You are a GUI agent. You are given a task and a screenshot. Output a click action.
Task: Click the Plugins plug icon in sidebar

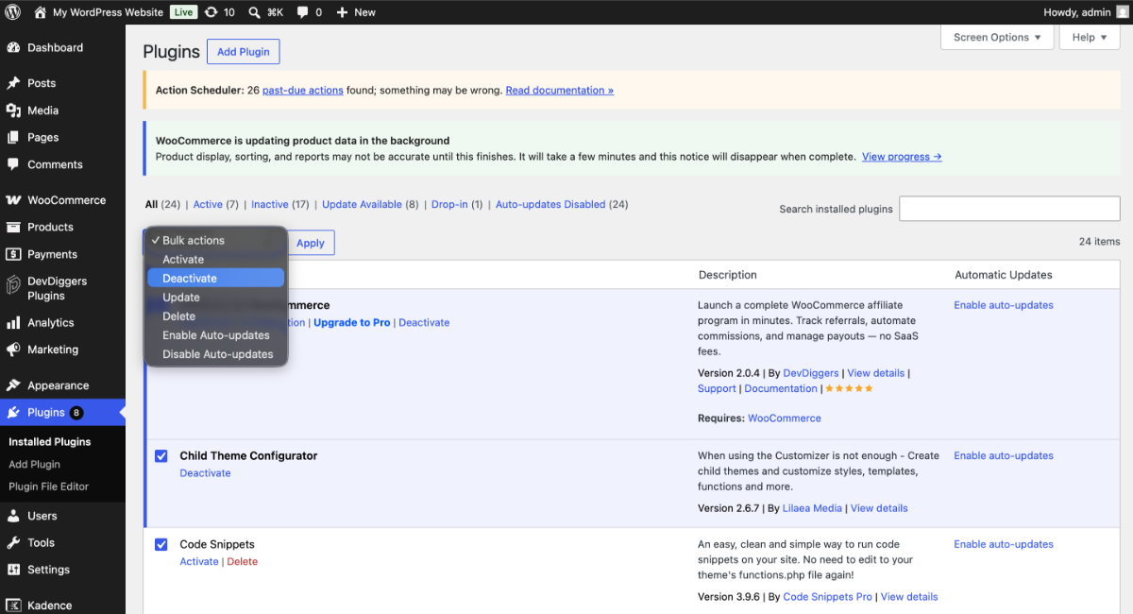coord(13,413)
